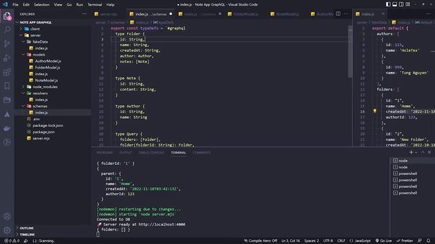
Task: Click the split editor icon
Action: 338,14
